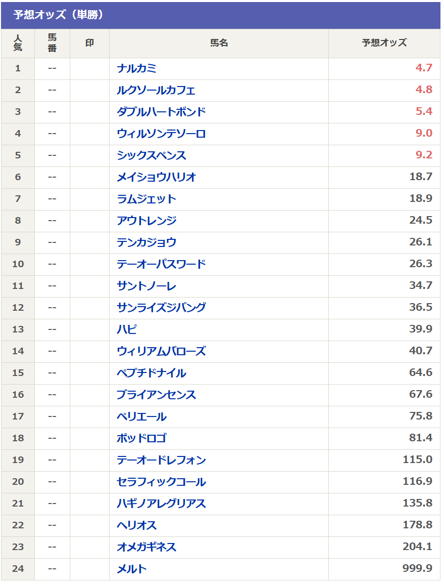Open the シックスペンス horse page

coord(152,155)
